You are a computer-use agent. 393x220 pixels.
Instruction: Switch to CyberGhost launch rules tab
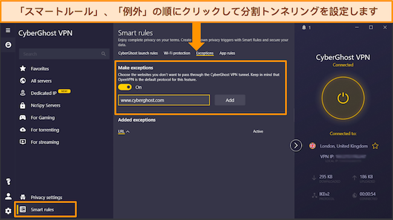138,53
